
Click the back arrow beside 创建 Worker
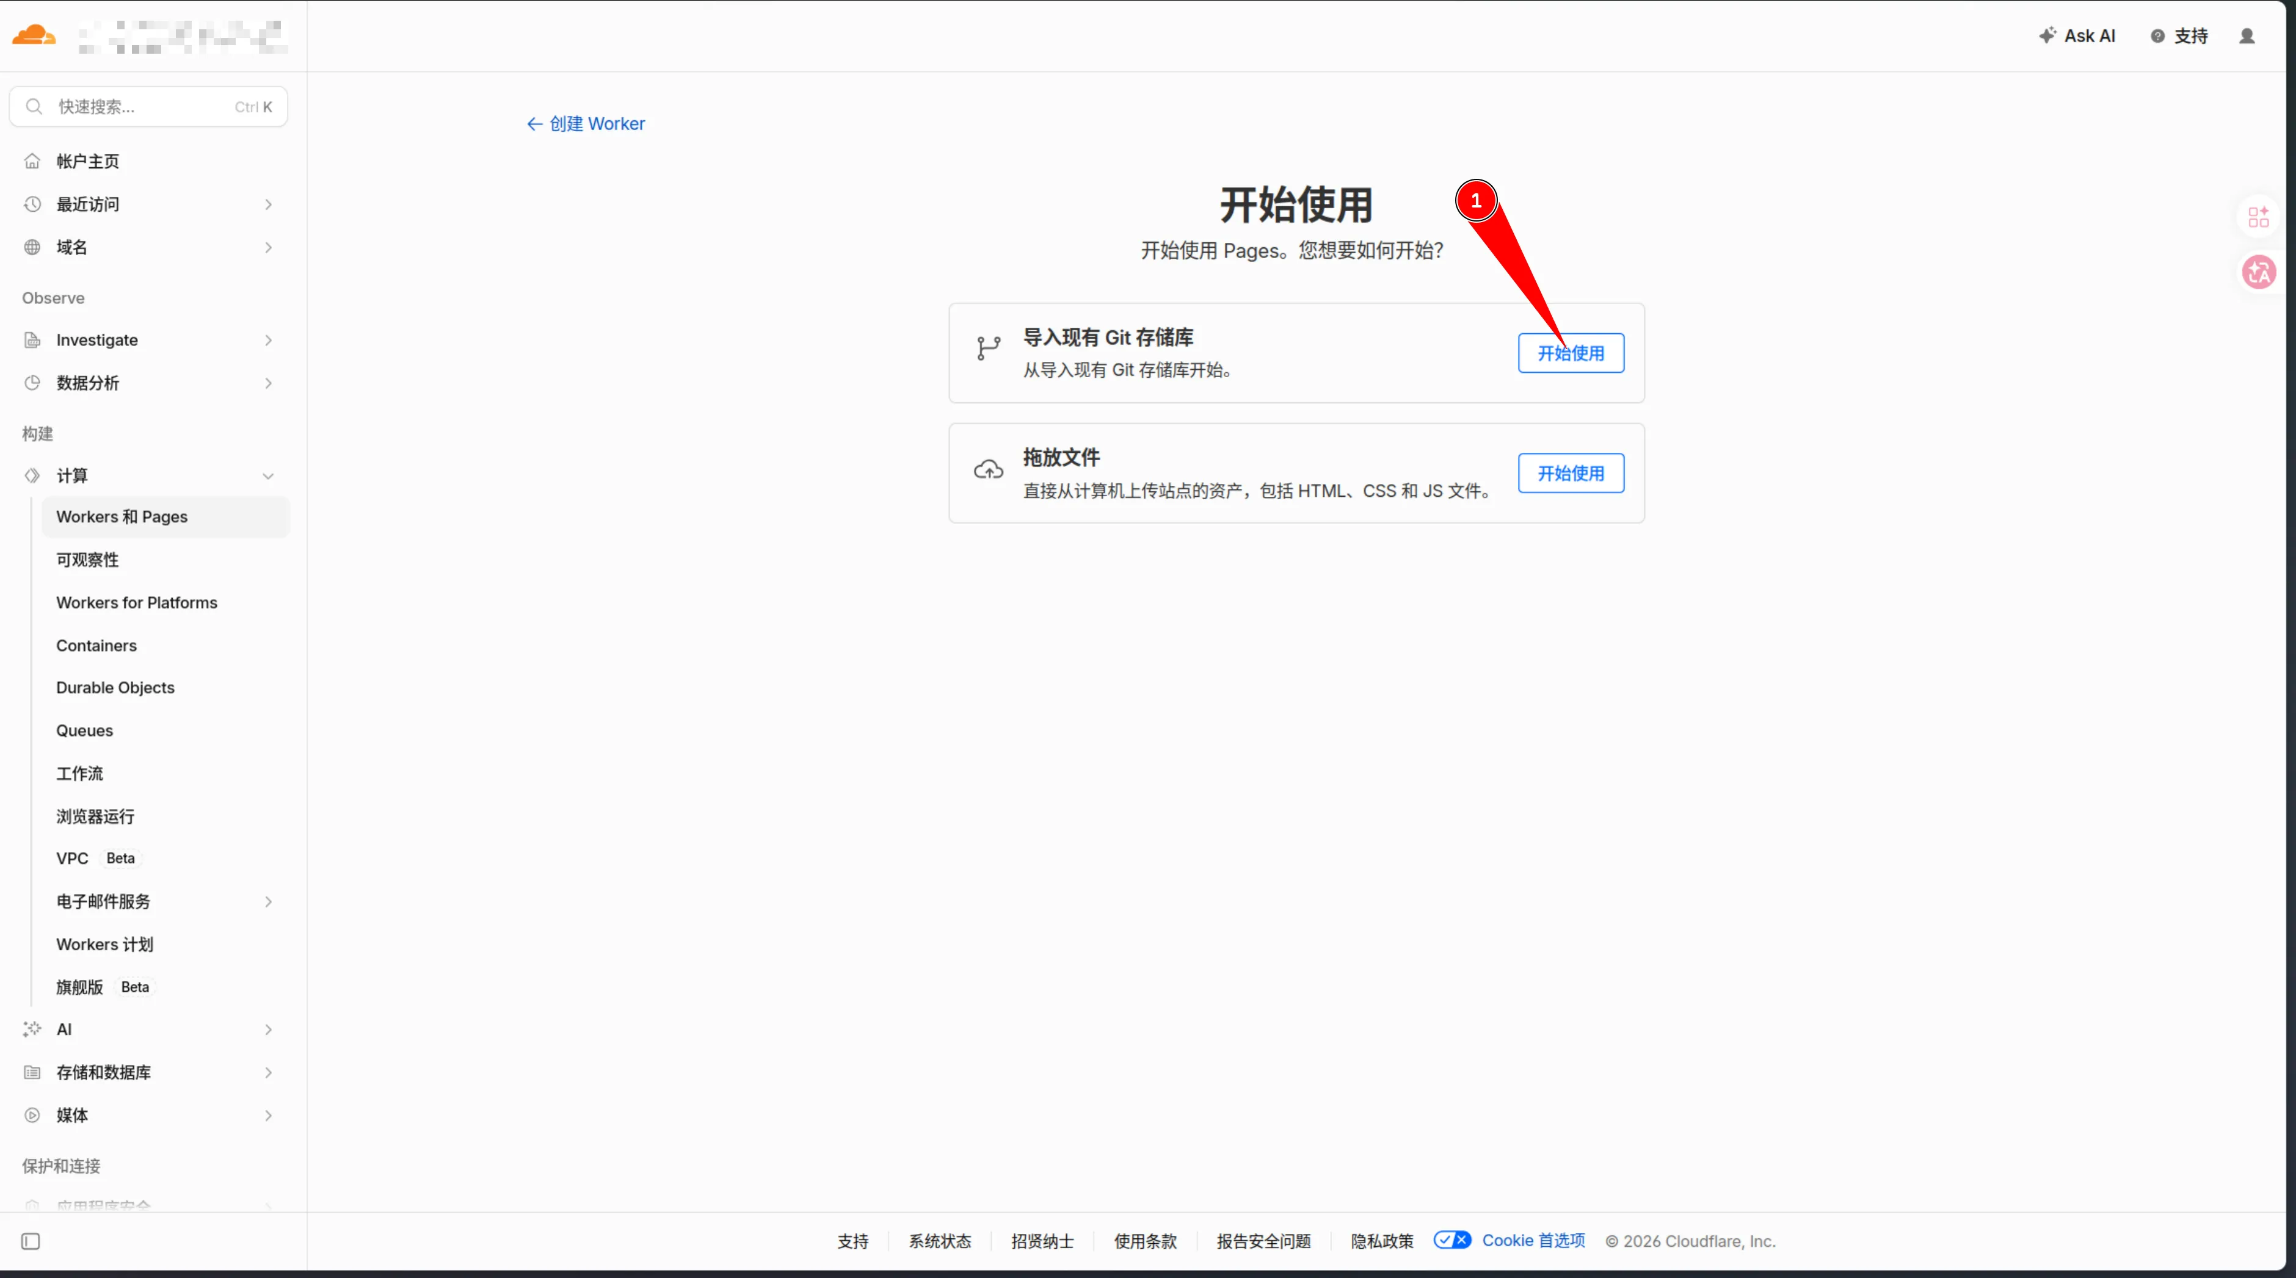click(x=534, y=124)
